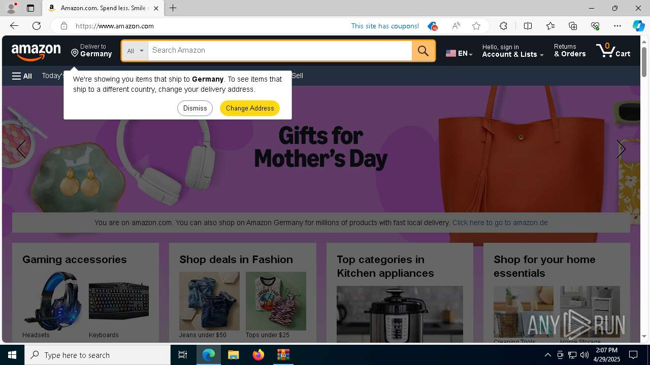
Task: Toggle Read aloud in address bar
Action: pos(456,26)
